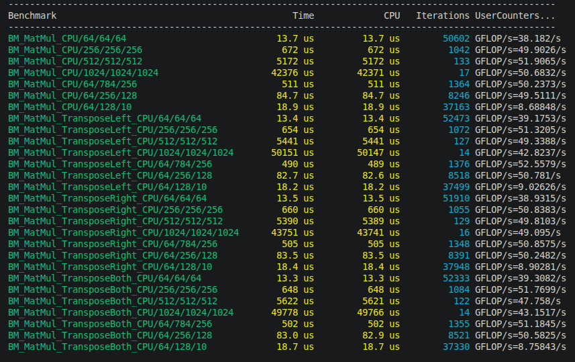Select benchmark name BM_MatMul_CPU/64/256/128
The width and height of the screenshot is (575, 362).
pos(72,95)
